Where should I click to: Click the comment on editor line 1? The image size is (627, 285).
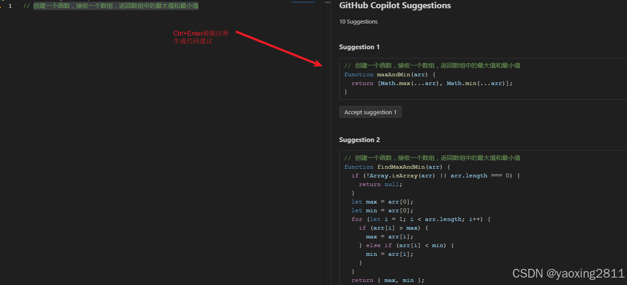pyautogui.click(x=111, y=6)
